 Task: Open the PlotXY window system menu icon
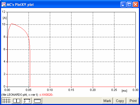(x=4, y=4)
